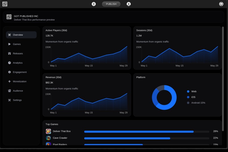Click the Analytics gauge icon
The image size is (228, 152).
pyautogui.click(x=9, y=63)
